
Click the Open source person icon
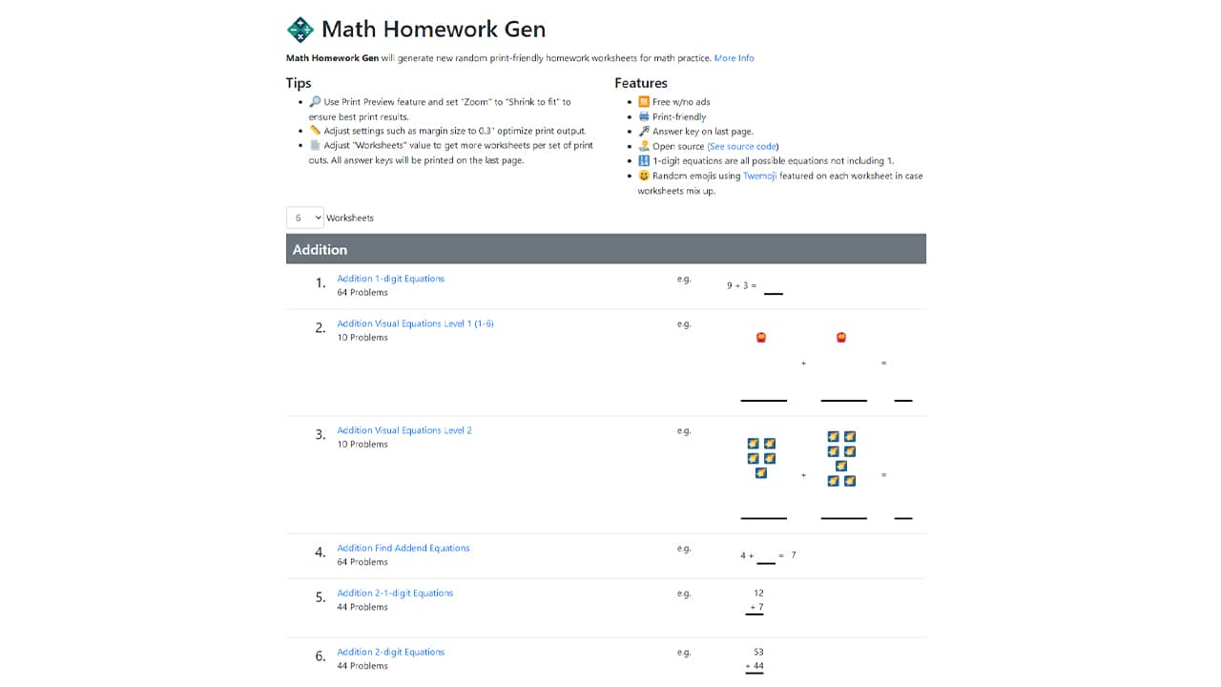[x=643, y=145]
